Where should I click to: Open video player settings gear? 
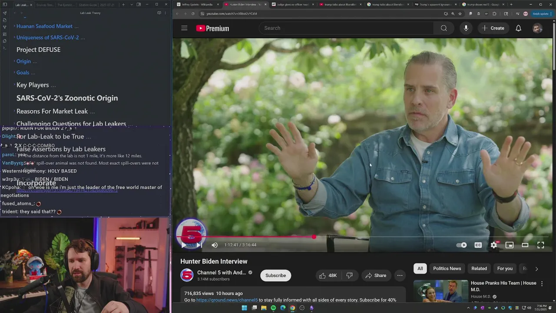(494, 245)
